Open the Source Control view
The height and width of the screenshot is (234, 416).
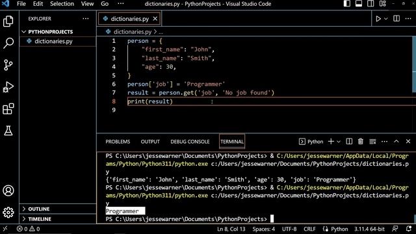click(8, 65)
